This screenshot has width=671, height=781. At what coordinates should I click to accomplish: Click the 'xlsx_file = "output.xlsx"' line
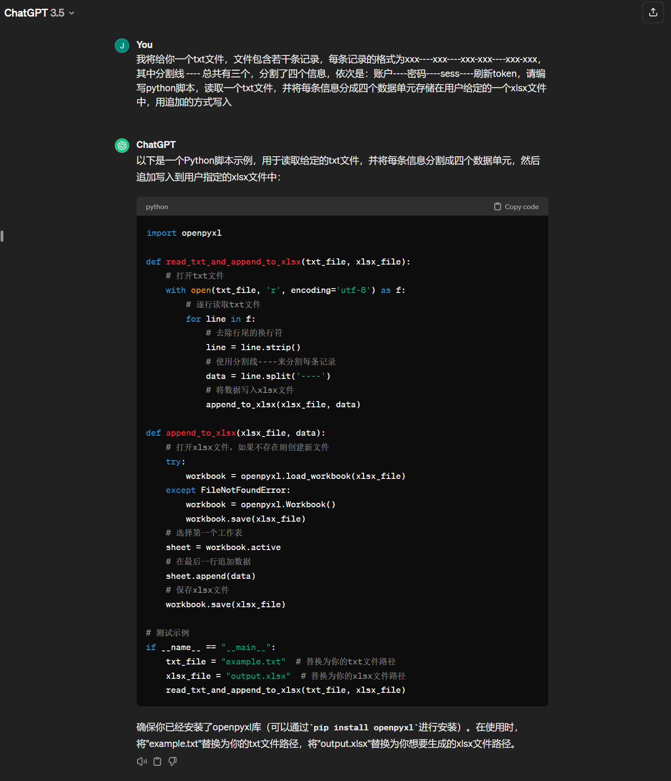point(228,676)
